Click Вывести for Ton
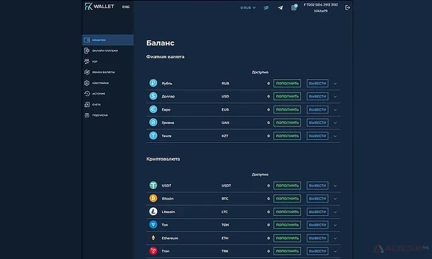432x259 pixels. [x=317, y=225]
